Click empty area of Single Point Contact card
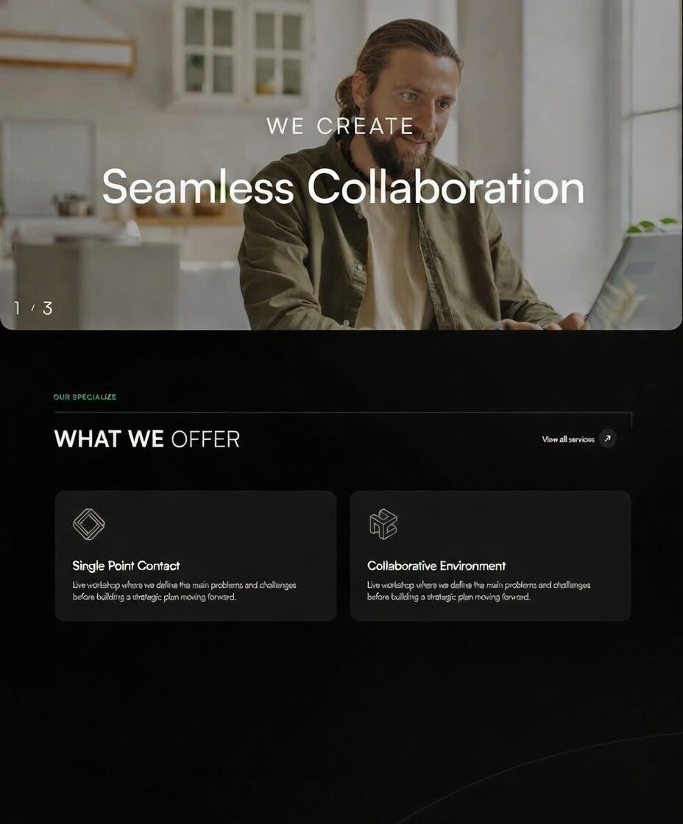Image resolution: width=683 pixels, height=824 pixels. click(236, 525)
